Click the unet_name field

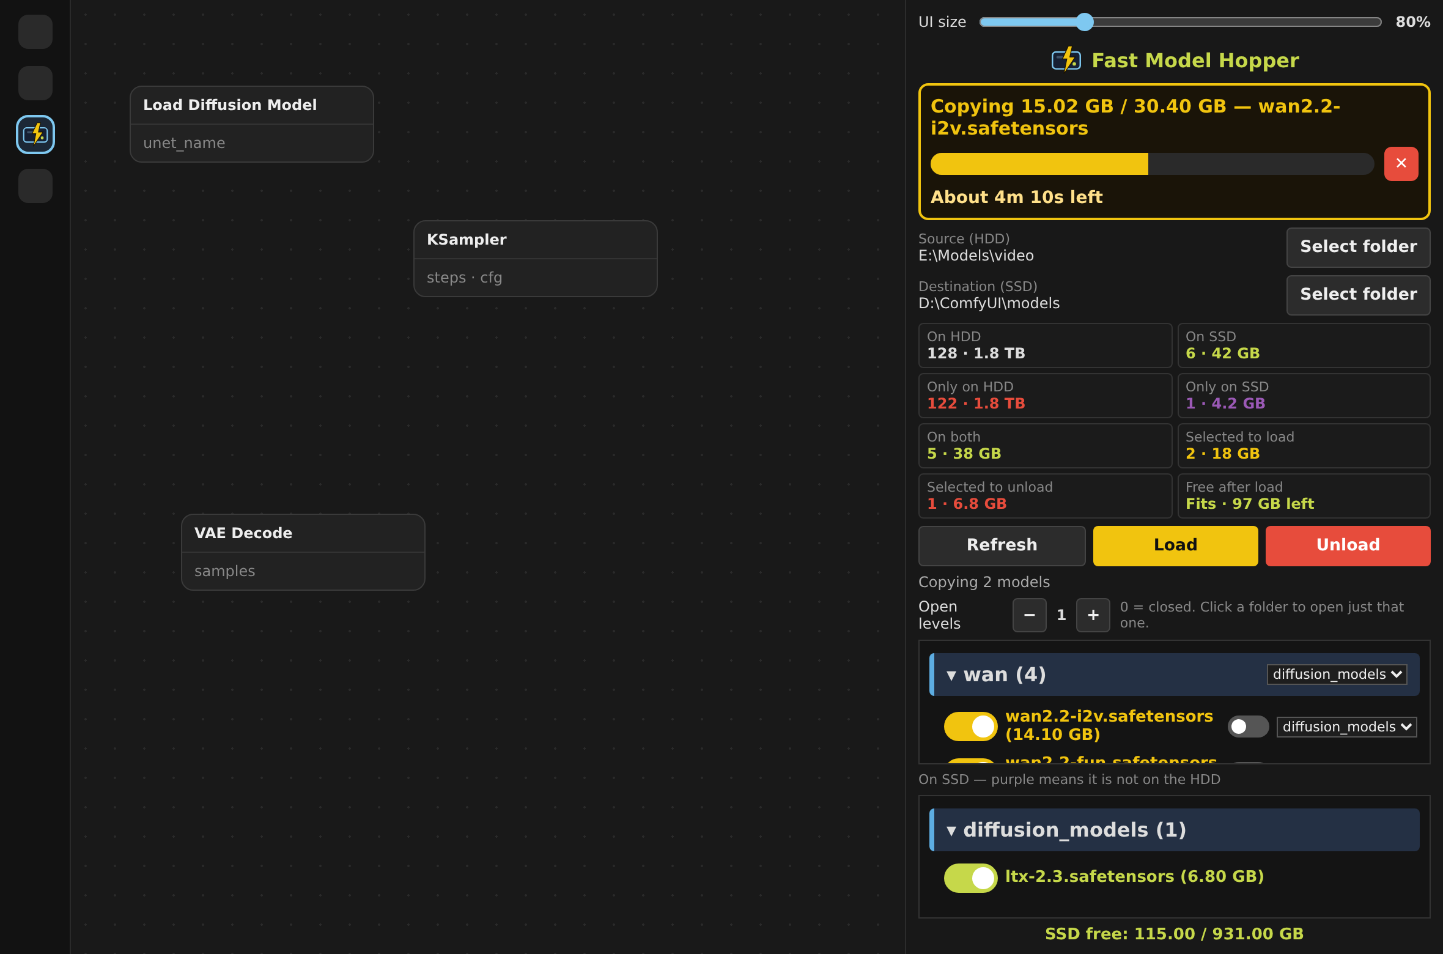(x=252, y=143)
